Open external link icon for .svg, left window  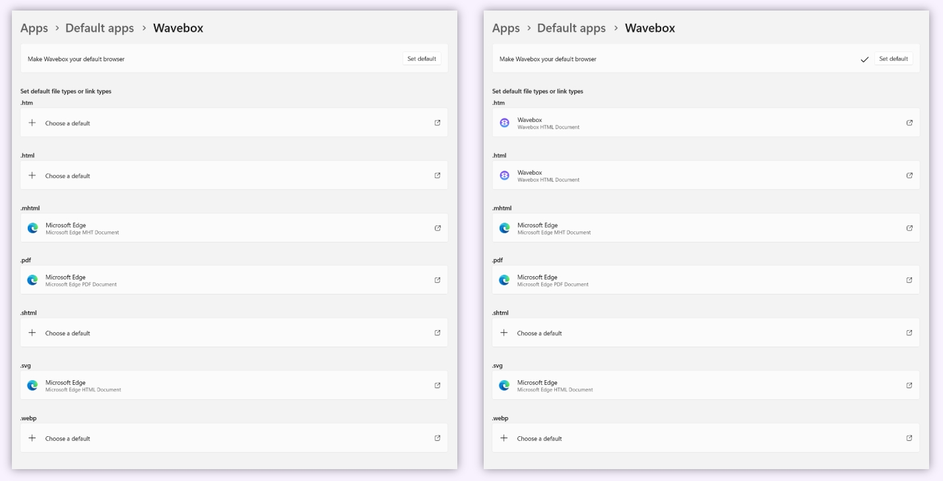click(438, 385)
